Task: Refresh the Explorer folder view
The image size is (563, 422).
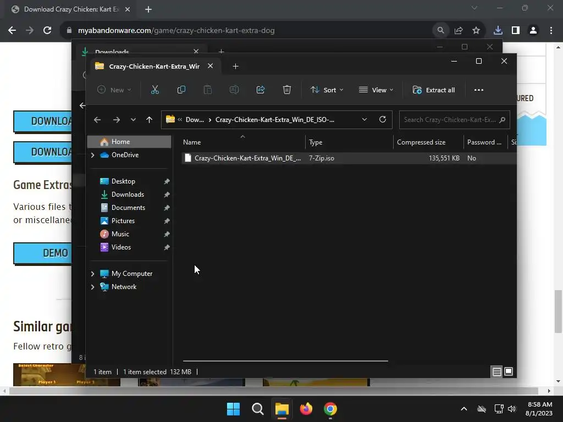Action: click(383, 119)
